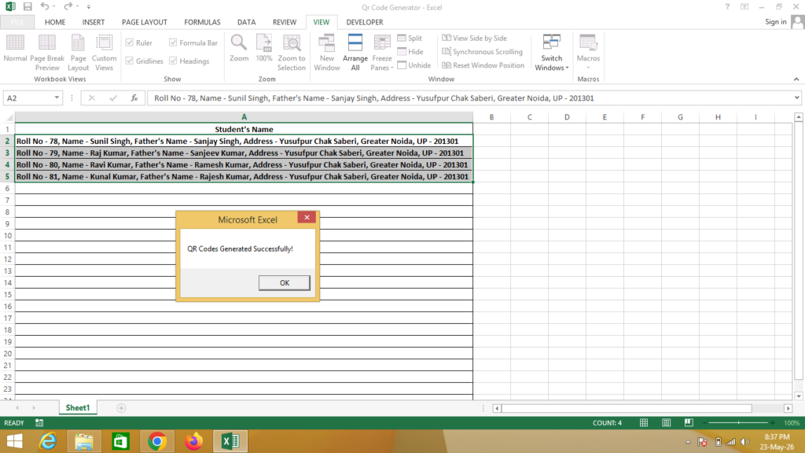Split the worksheet window
This screenshot has width=805, height=453.
click(x=410, y=38)
